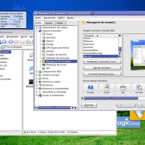
Task: Click the Decorări window icon in tree
Action: click(x=44, y=38)
